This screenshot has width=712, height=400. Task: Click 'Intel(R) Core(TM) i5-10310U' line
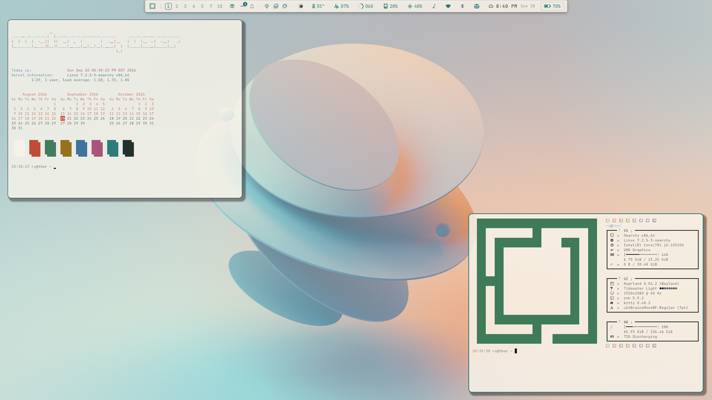click(654, 245)
